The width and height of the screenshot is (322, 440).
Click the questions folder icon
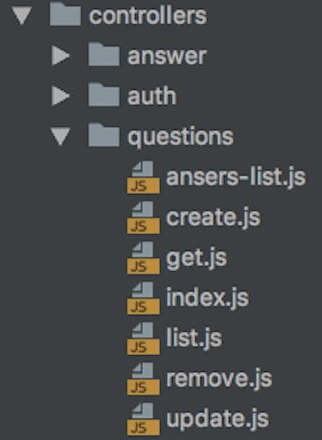[x=104, y=135]
